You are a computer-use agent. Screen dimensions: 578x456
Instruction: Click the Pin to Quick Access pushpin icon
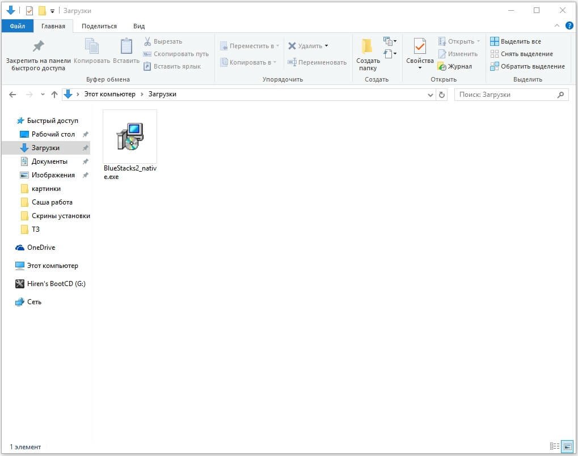[x=38, y=46]
